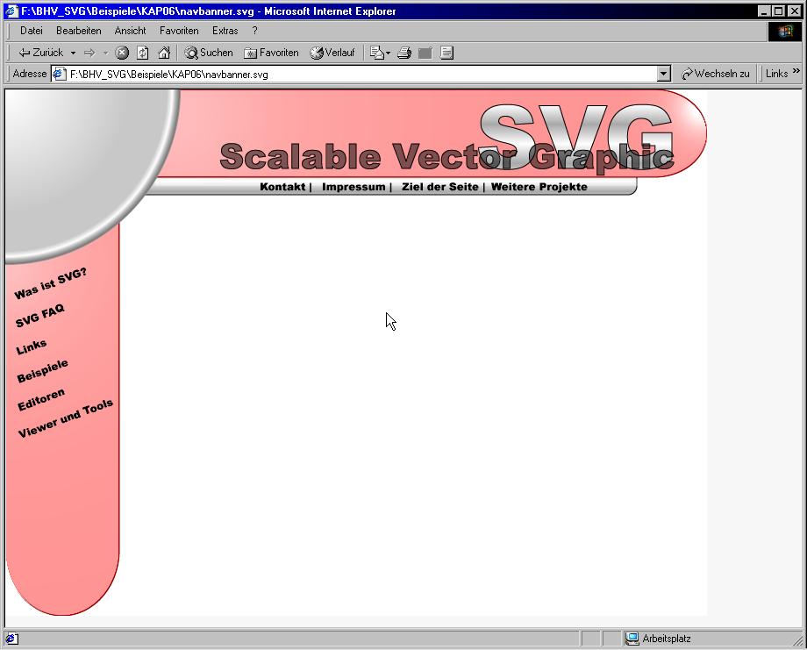Image resolution: width=807 pixels, height=650 pixels.
Task: Click the Discuss page icon in toolbar
Action: (446, 53)
